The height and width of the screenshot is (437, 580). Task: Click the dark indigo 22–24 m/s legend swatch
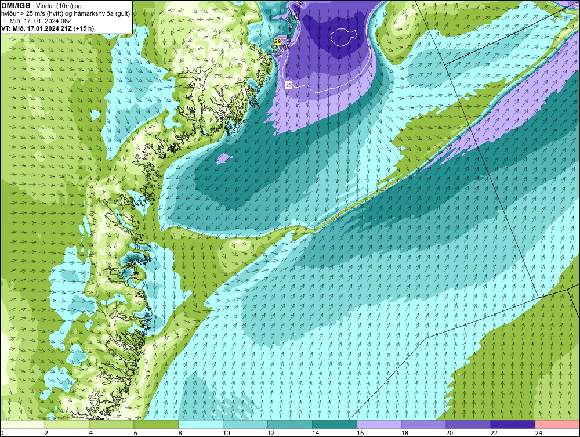pyautogui.click(x=513, y=424)
